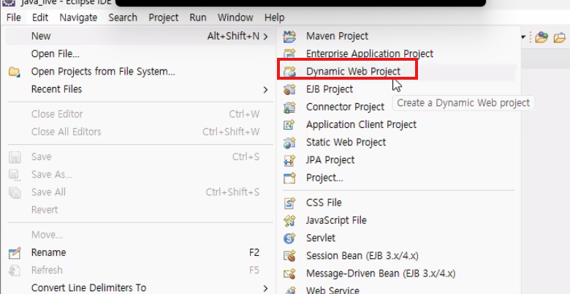
Task: Click the Rename pencil icon
Action: click(x=15, y=252)
